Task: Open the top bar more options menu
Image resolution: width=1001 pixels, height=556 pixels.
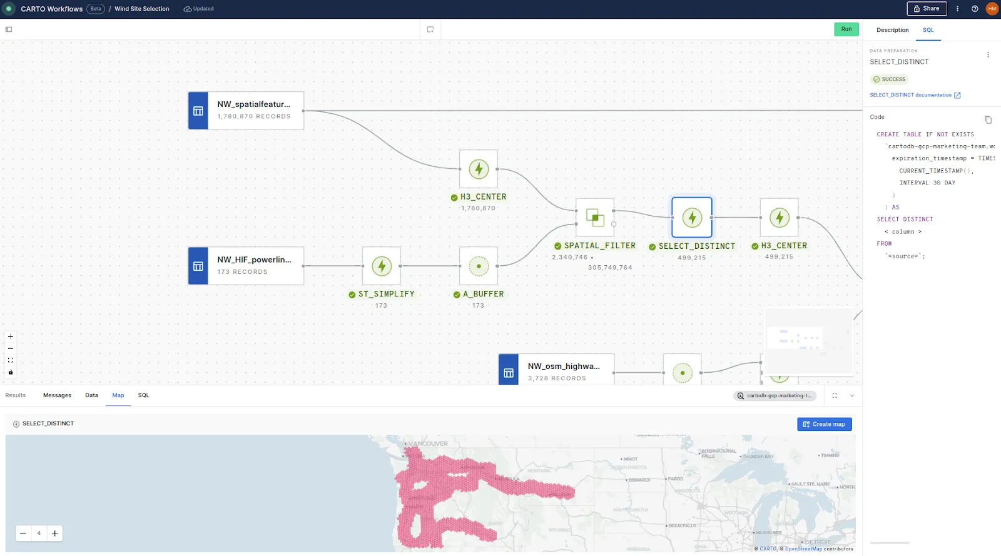Action: [957, 9]
